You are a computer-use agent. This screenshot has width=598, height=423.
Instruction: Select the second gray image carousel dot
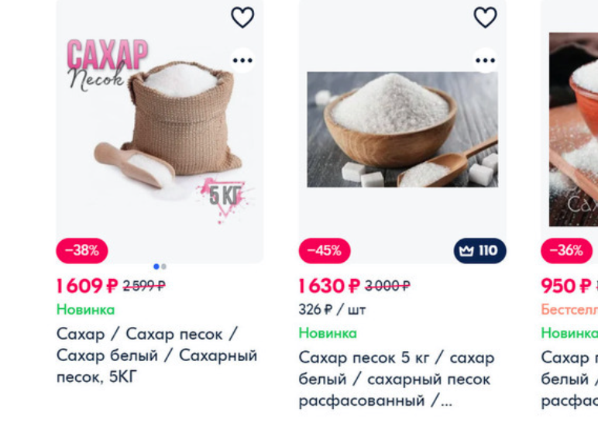click(x=163, y=267)
